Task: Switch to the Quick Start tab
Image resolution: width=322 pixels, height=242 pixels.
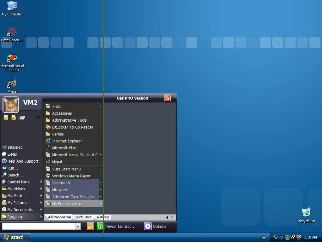Action: coord(83,217)
